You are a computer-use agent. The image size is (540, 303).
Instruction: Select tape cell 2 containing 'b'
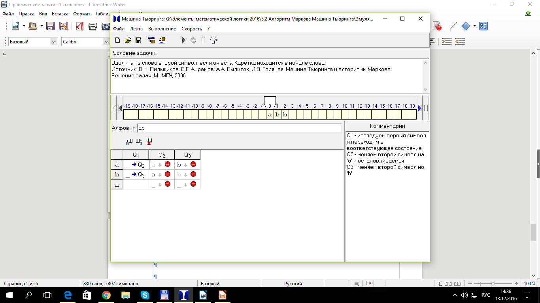[x=285, y=115]
